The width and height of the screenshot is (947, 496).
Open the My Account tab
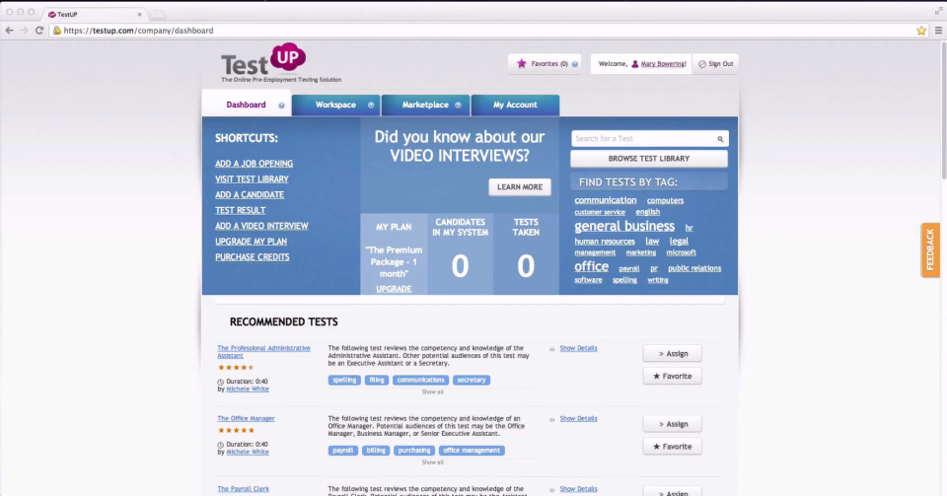click(515, 105)
